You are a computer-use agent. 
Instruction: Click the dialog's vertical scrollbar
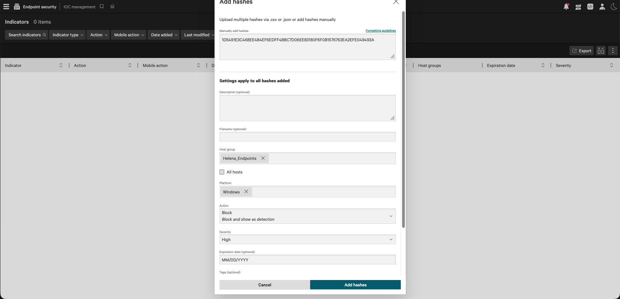[x=403, y=120]
